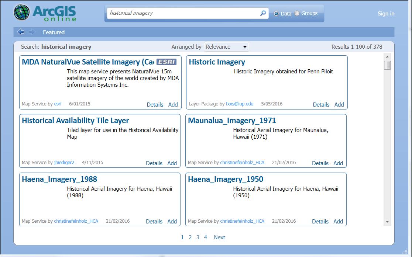This screenshot has height=257, width=412.
Task: Enable Groups instead of Data filtering
Action: 297,13
